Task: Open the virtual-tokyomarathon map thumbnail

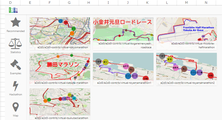Action: click(60, 31)
